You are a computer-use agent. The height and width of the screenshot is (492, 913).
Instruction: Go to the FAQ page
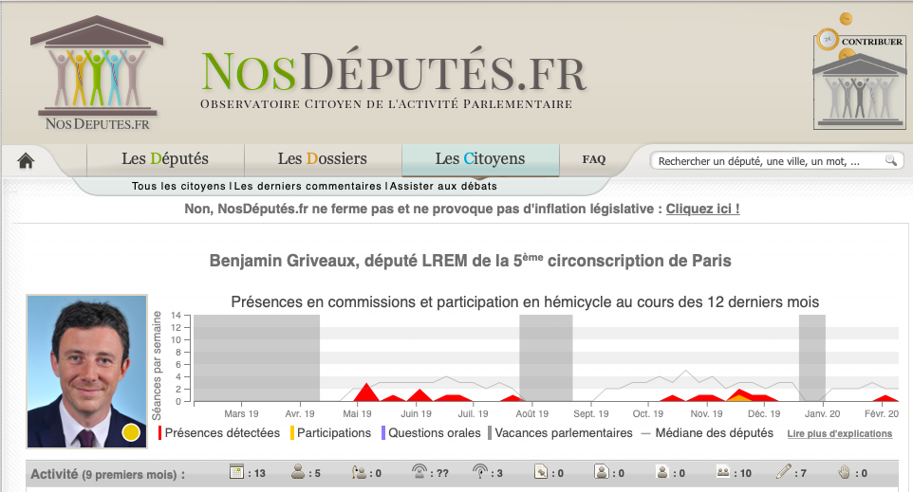tap(594, 159)
